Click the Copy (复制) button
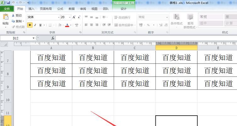Screen dimensions: 237x126 point(17,21)
